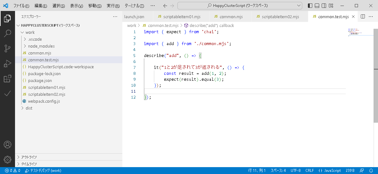
Task: Click the describe("add") callback breadcrumb
Action: [x=209, y=25]
